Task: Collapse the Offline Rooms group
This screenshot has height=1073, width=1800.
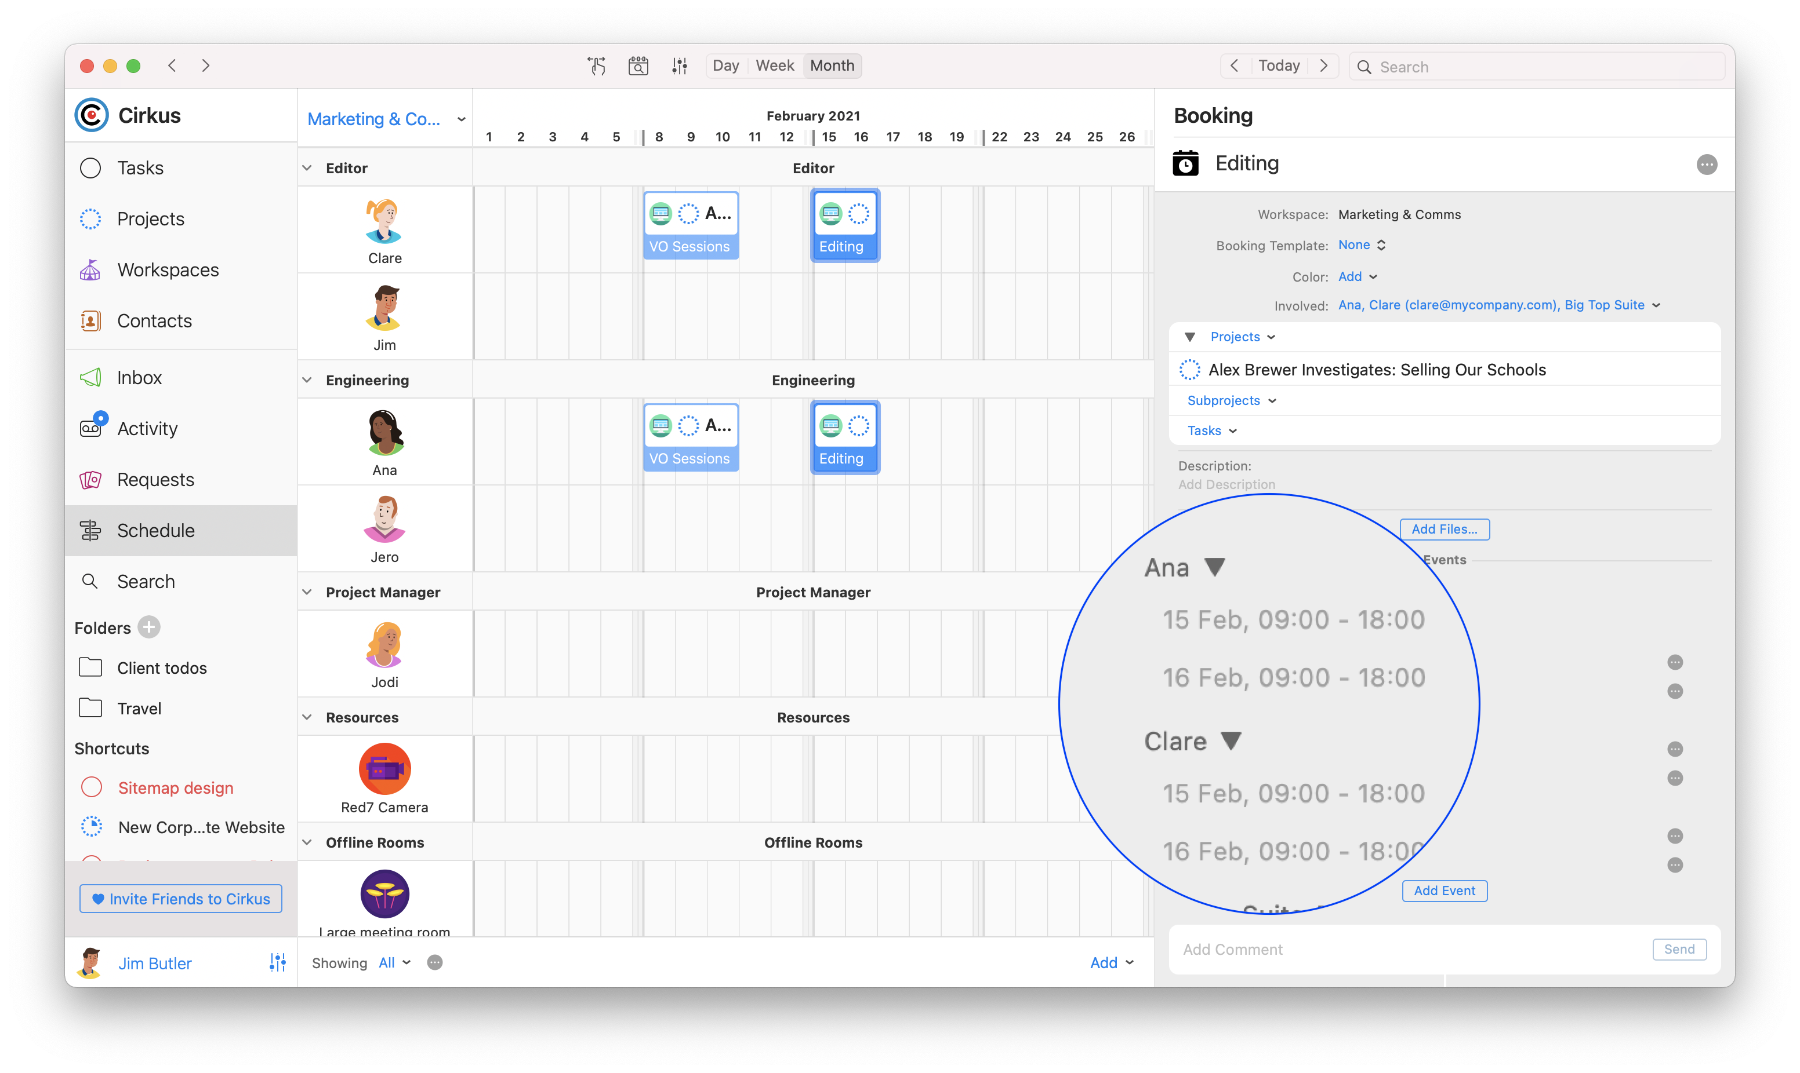Action: pos(307,842)
